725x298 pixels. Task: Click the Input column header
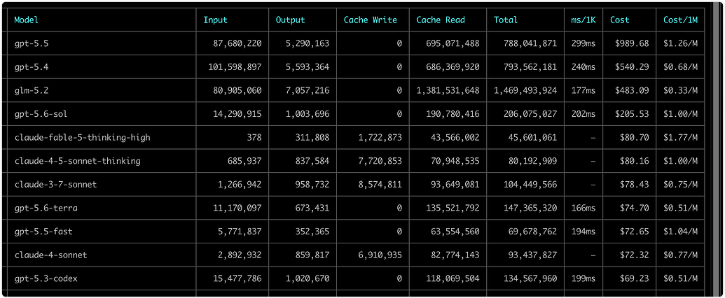click(x=216, y=20)
